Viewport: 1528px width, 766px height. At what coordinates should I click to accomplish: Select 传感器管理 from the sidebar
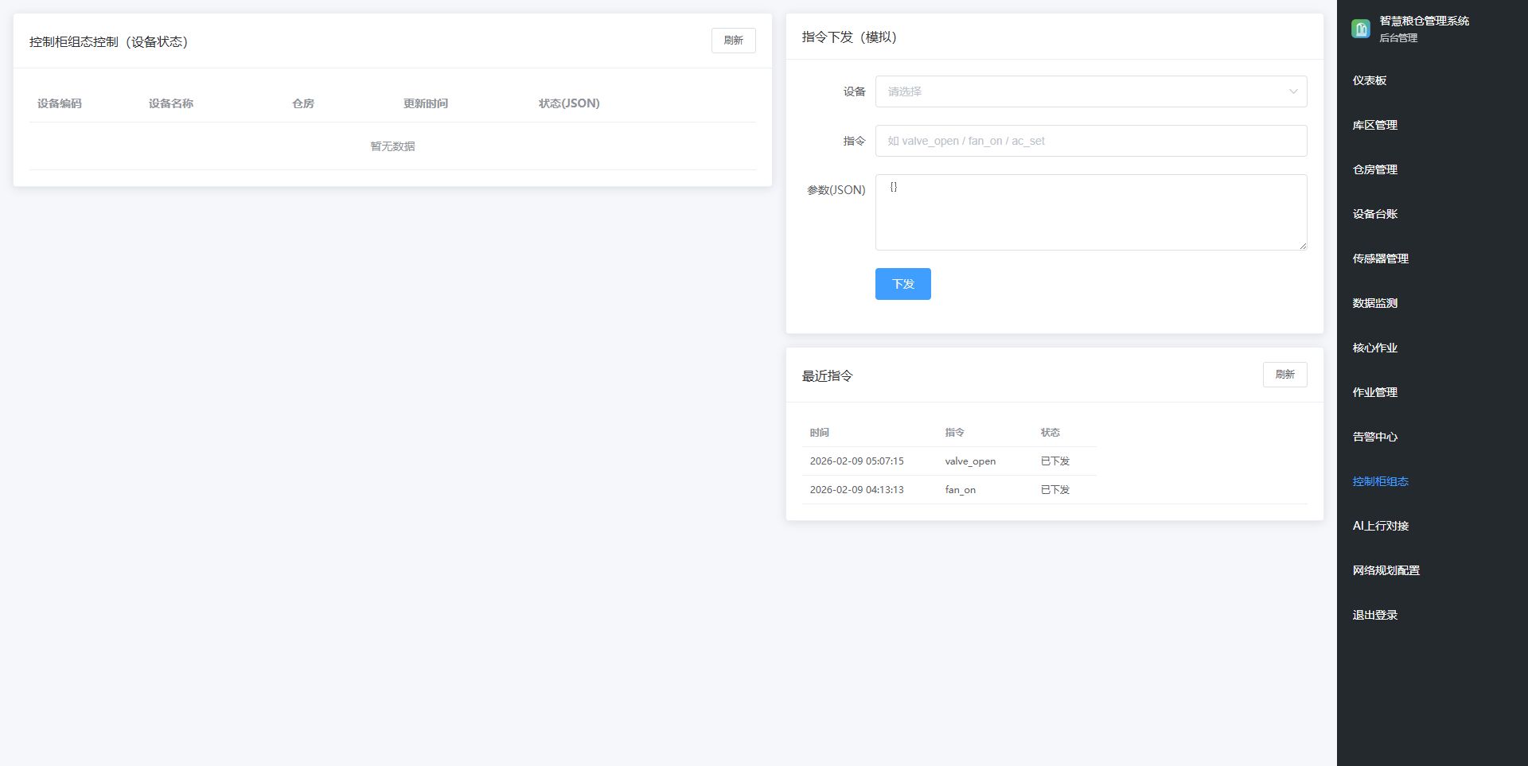[1380, 259]
